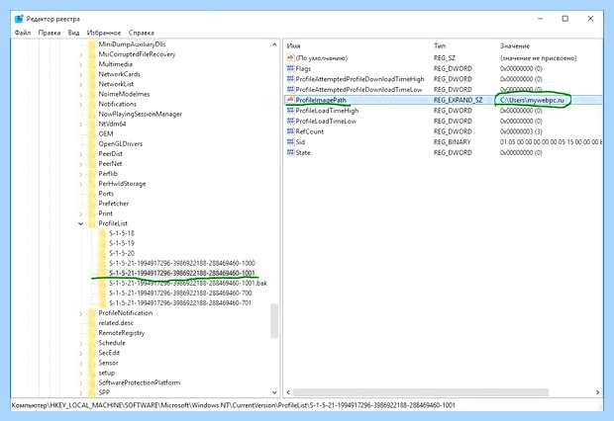Open the Вид menu
This screenshot has width=614, height=421.
tap(73, 33)
